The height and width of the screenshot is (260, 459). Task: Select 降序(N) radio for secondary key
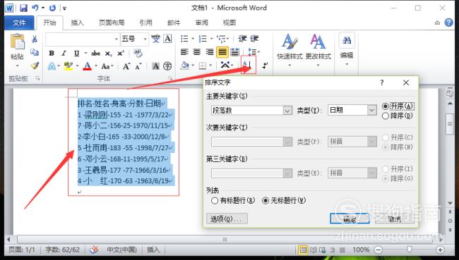(x=386, y=147)
